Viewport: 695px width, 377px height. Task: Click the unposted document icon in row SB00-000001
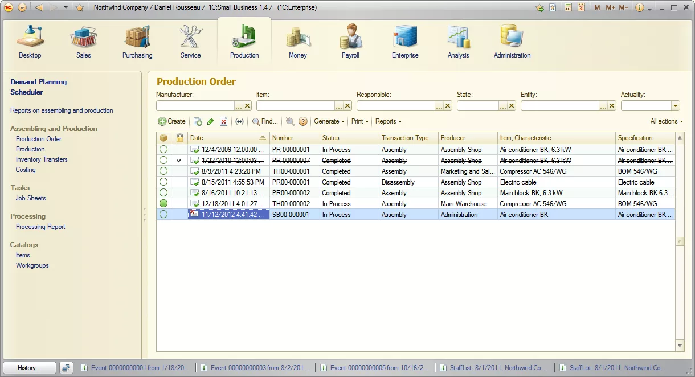[x=195, y=215]
